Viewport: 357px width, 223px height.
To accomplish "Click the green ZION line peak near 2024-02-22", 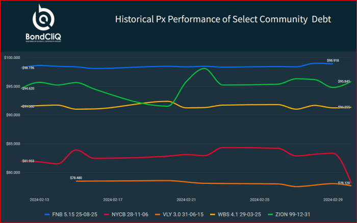I will [204, 68].
